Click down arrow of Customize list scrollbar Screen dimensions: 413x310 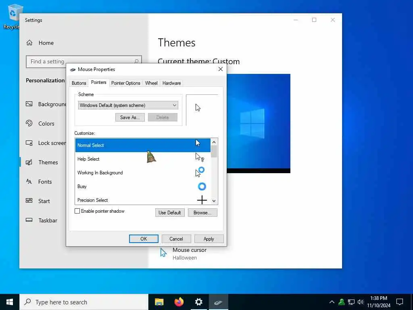point(214,201)
